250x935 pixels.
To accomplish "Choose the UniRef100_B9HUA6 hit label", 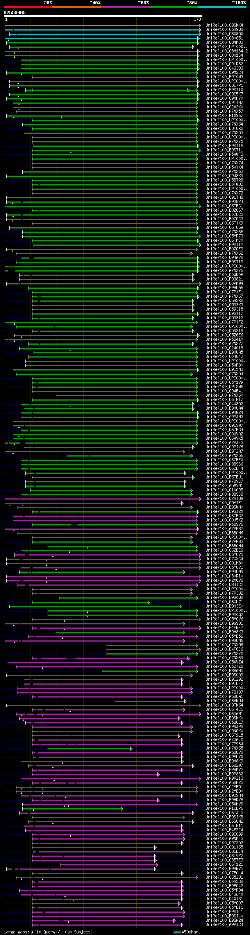I will click(224, 288).
